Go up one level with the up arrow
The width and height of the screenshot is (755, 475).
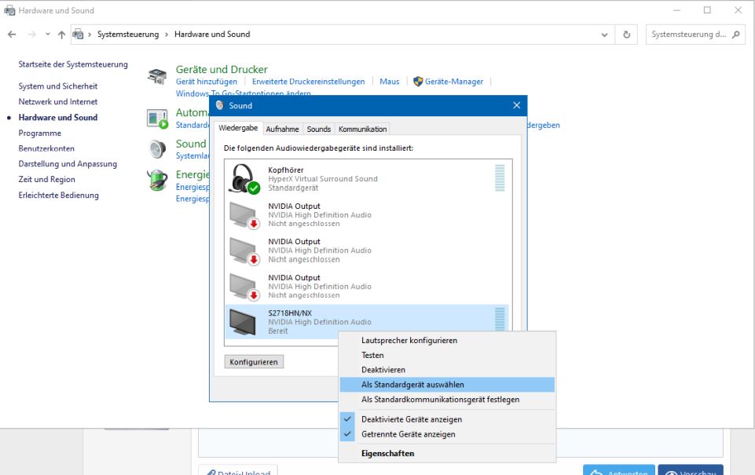(x=61, y=35)
